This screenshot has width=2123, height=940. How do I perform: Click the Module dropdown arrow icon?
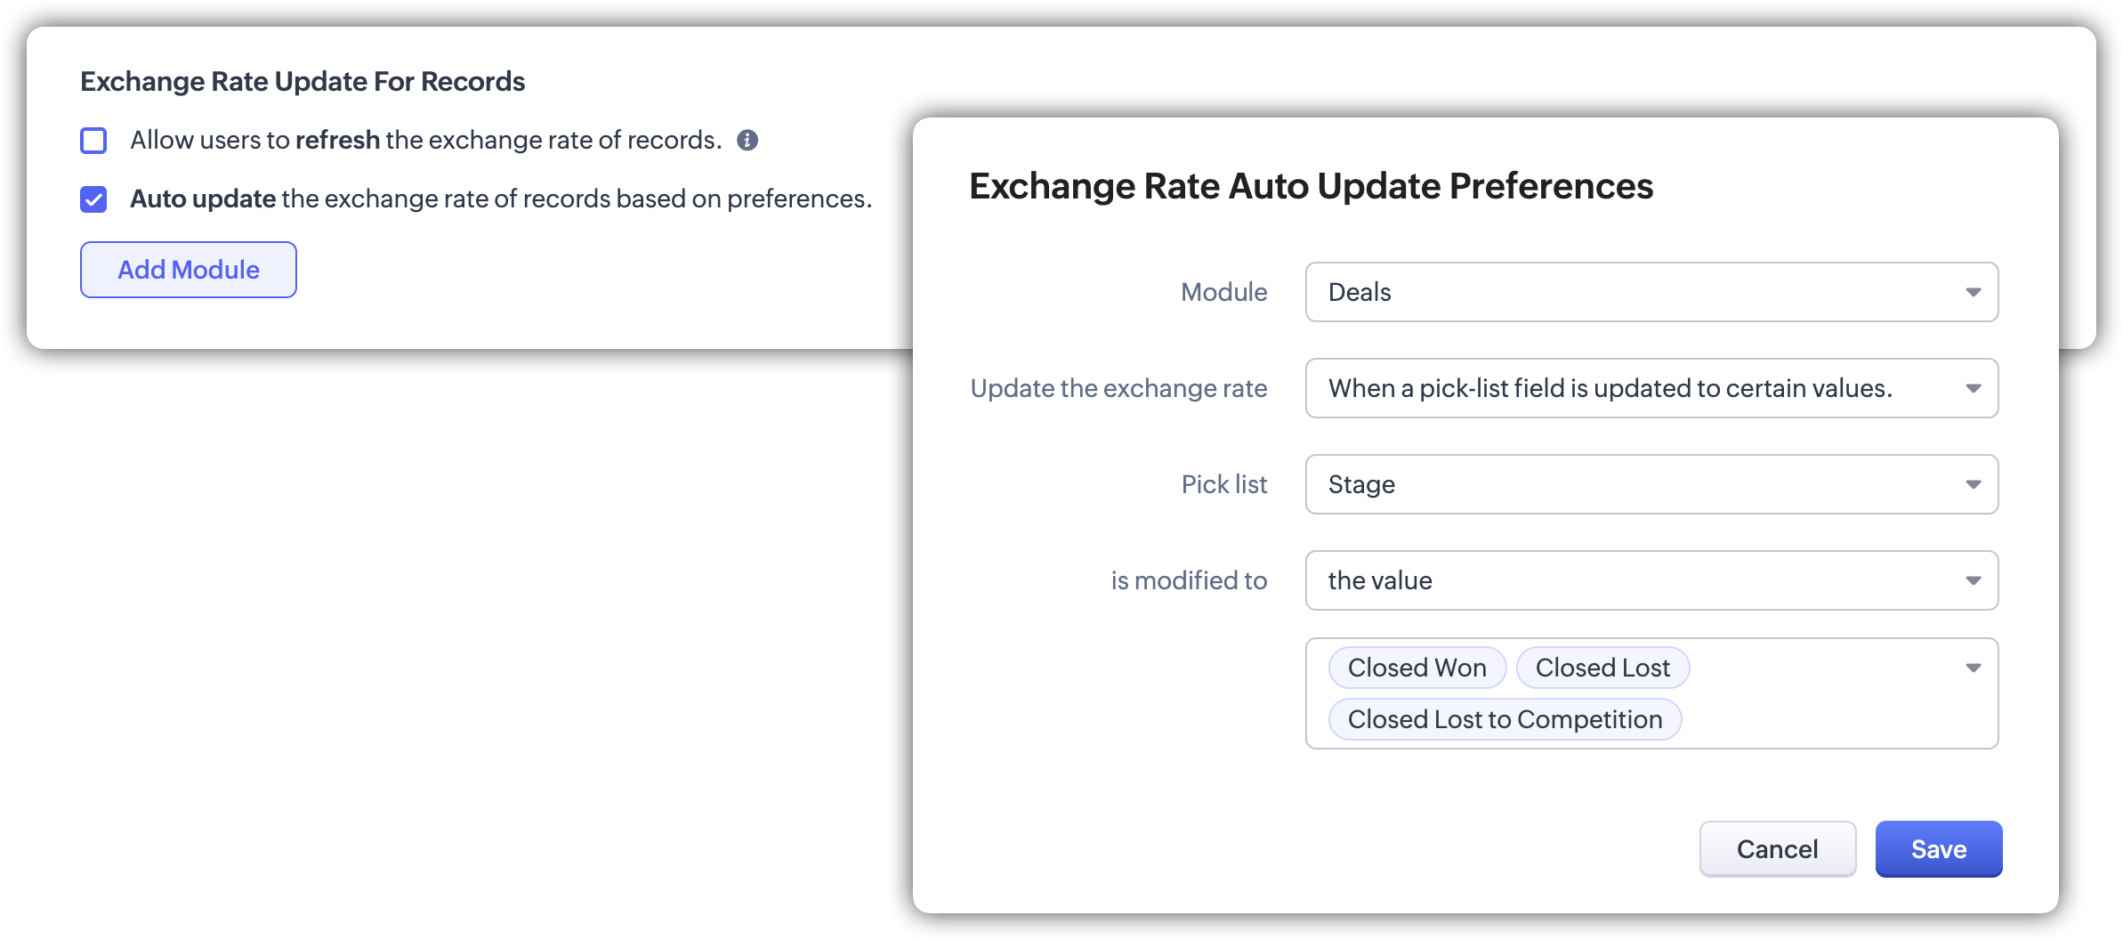[x=1973, y=293]
